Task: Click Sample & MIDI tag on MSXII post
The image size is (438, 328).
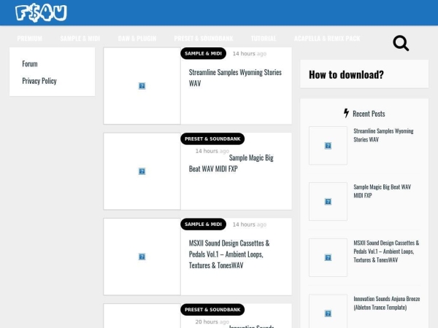Action: pos(203,224)
